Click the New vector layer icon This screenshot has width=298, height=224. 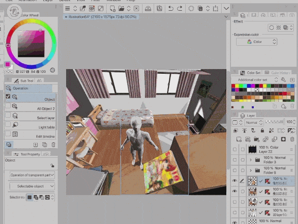point(248,139)
